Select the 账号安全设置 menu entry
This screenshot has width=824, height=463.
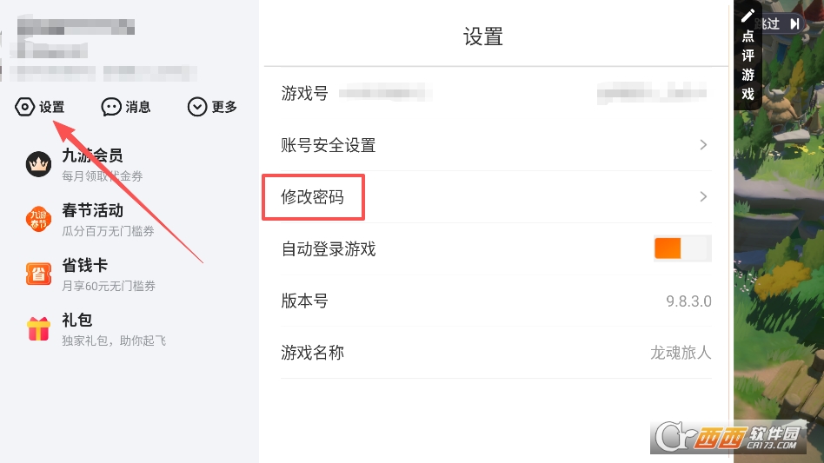click(329, 145)
